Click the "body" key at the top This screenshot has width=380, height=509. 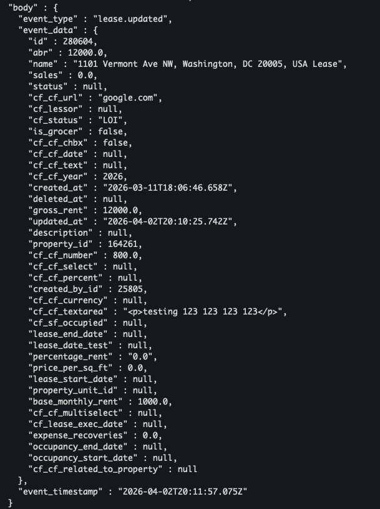(22, 8)
